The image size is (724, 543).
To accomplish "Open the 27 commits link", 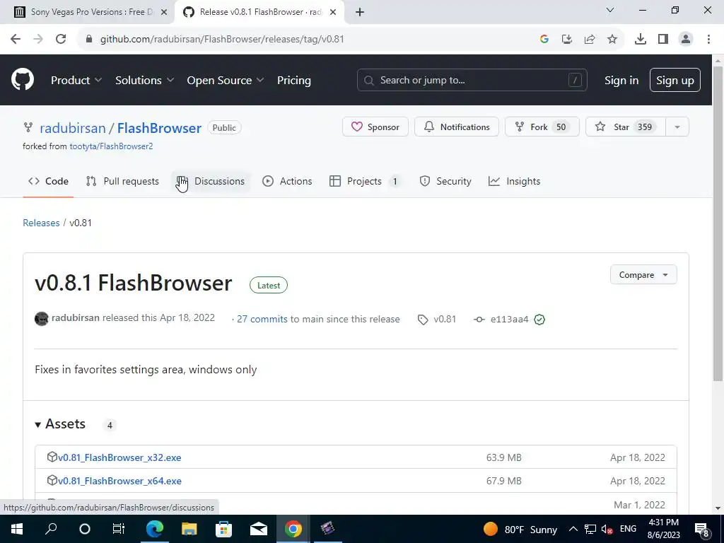I will point(262,319).
